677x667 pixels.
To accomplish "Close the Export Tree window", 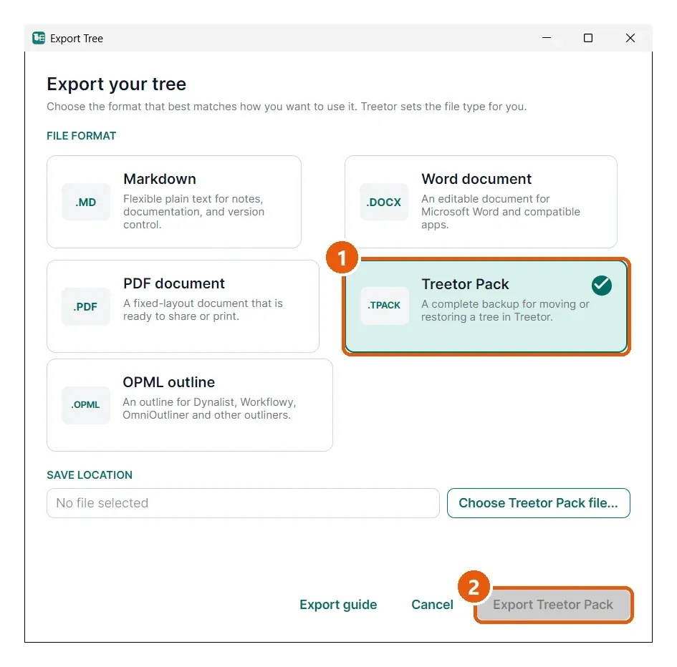I will [x=630, y=38].
